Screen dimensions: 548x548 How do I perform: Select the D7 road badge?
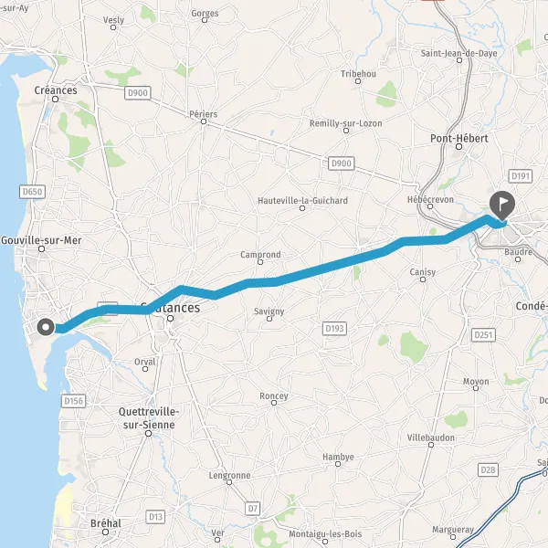click(252, 509)
